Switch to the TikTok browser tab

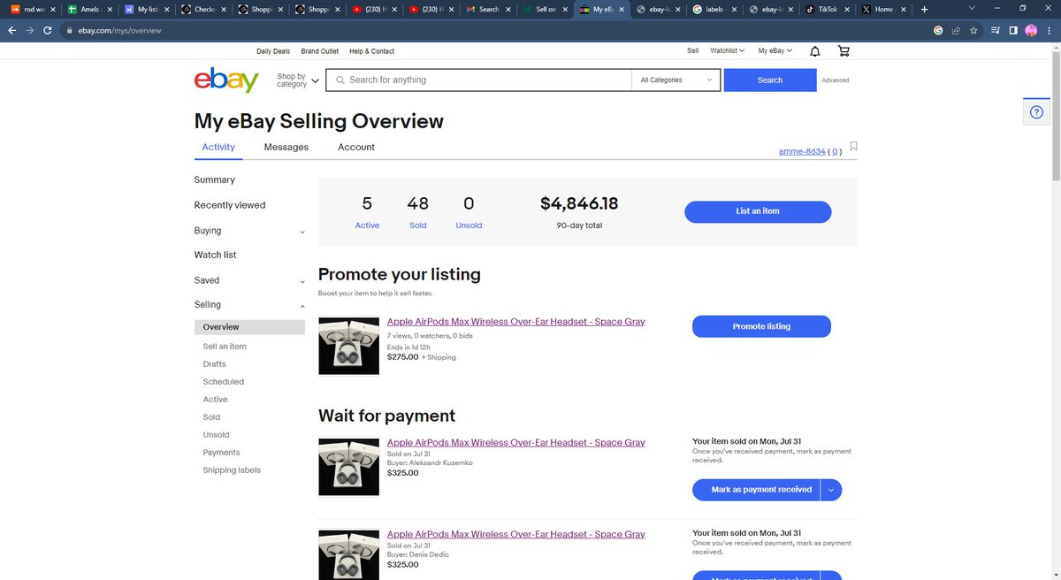(828, 9)
